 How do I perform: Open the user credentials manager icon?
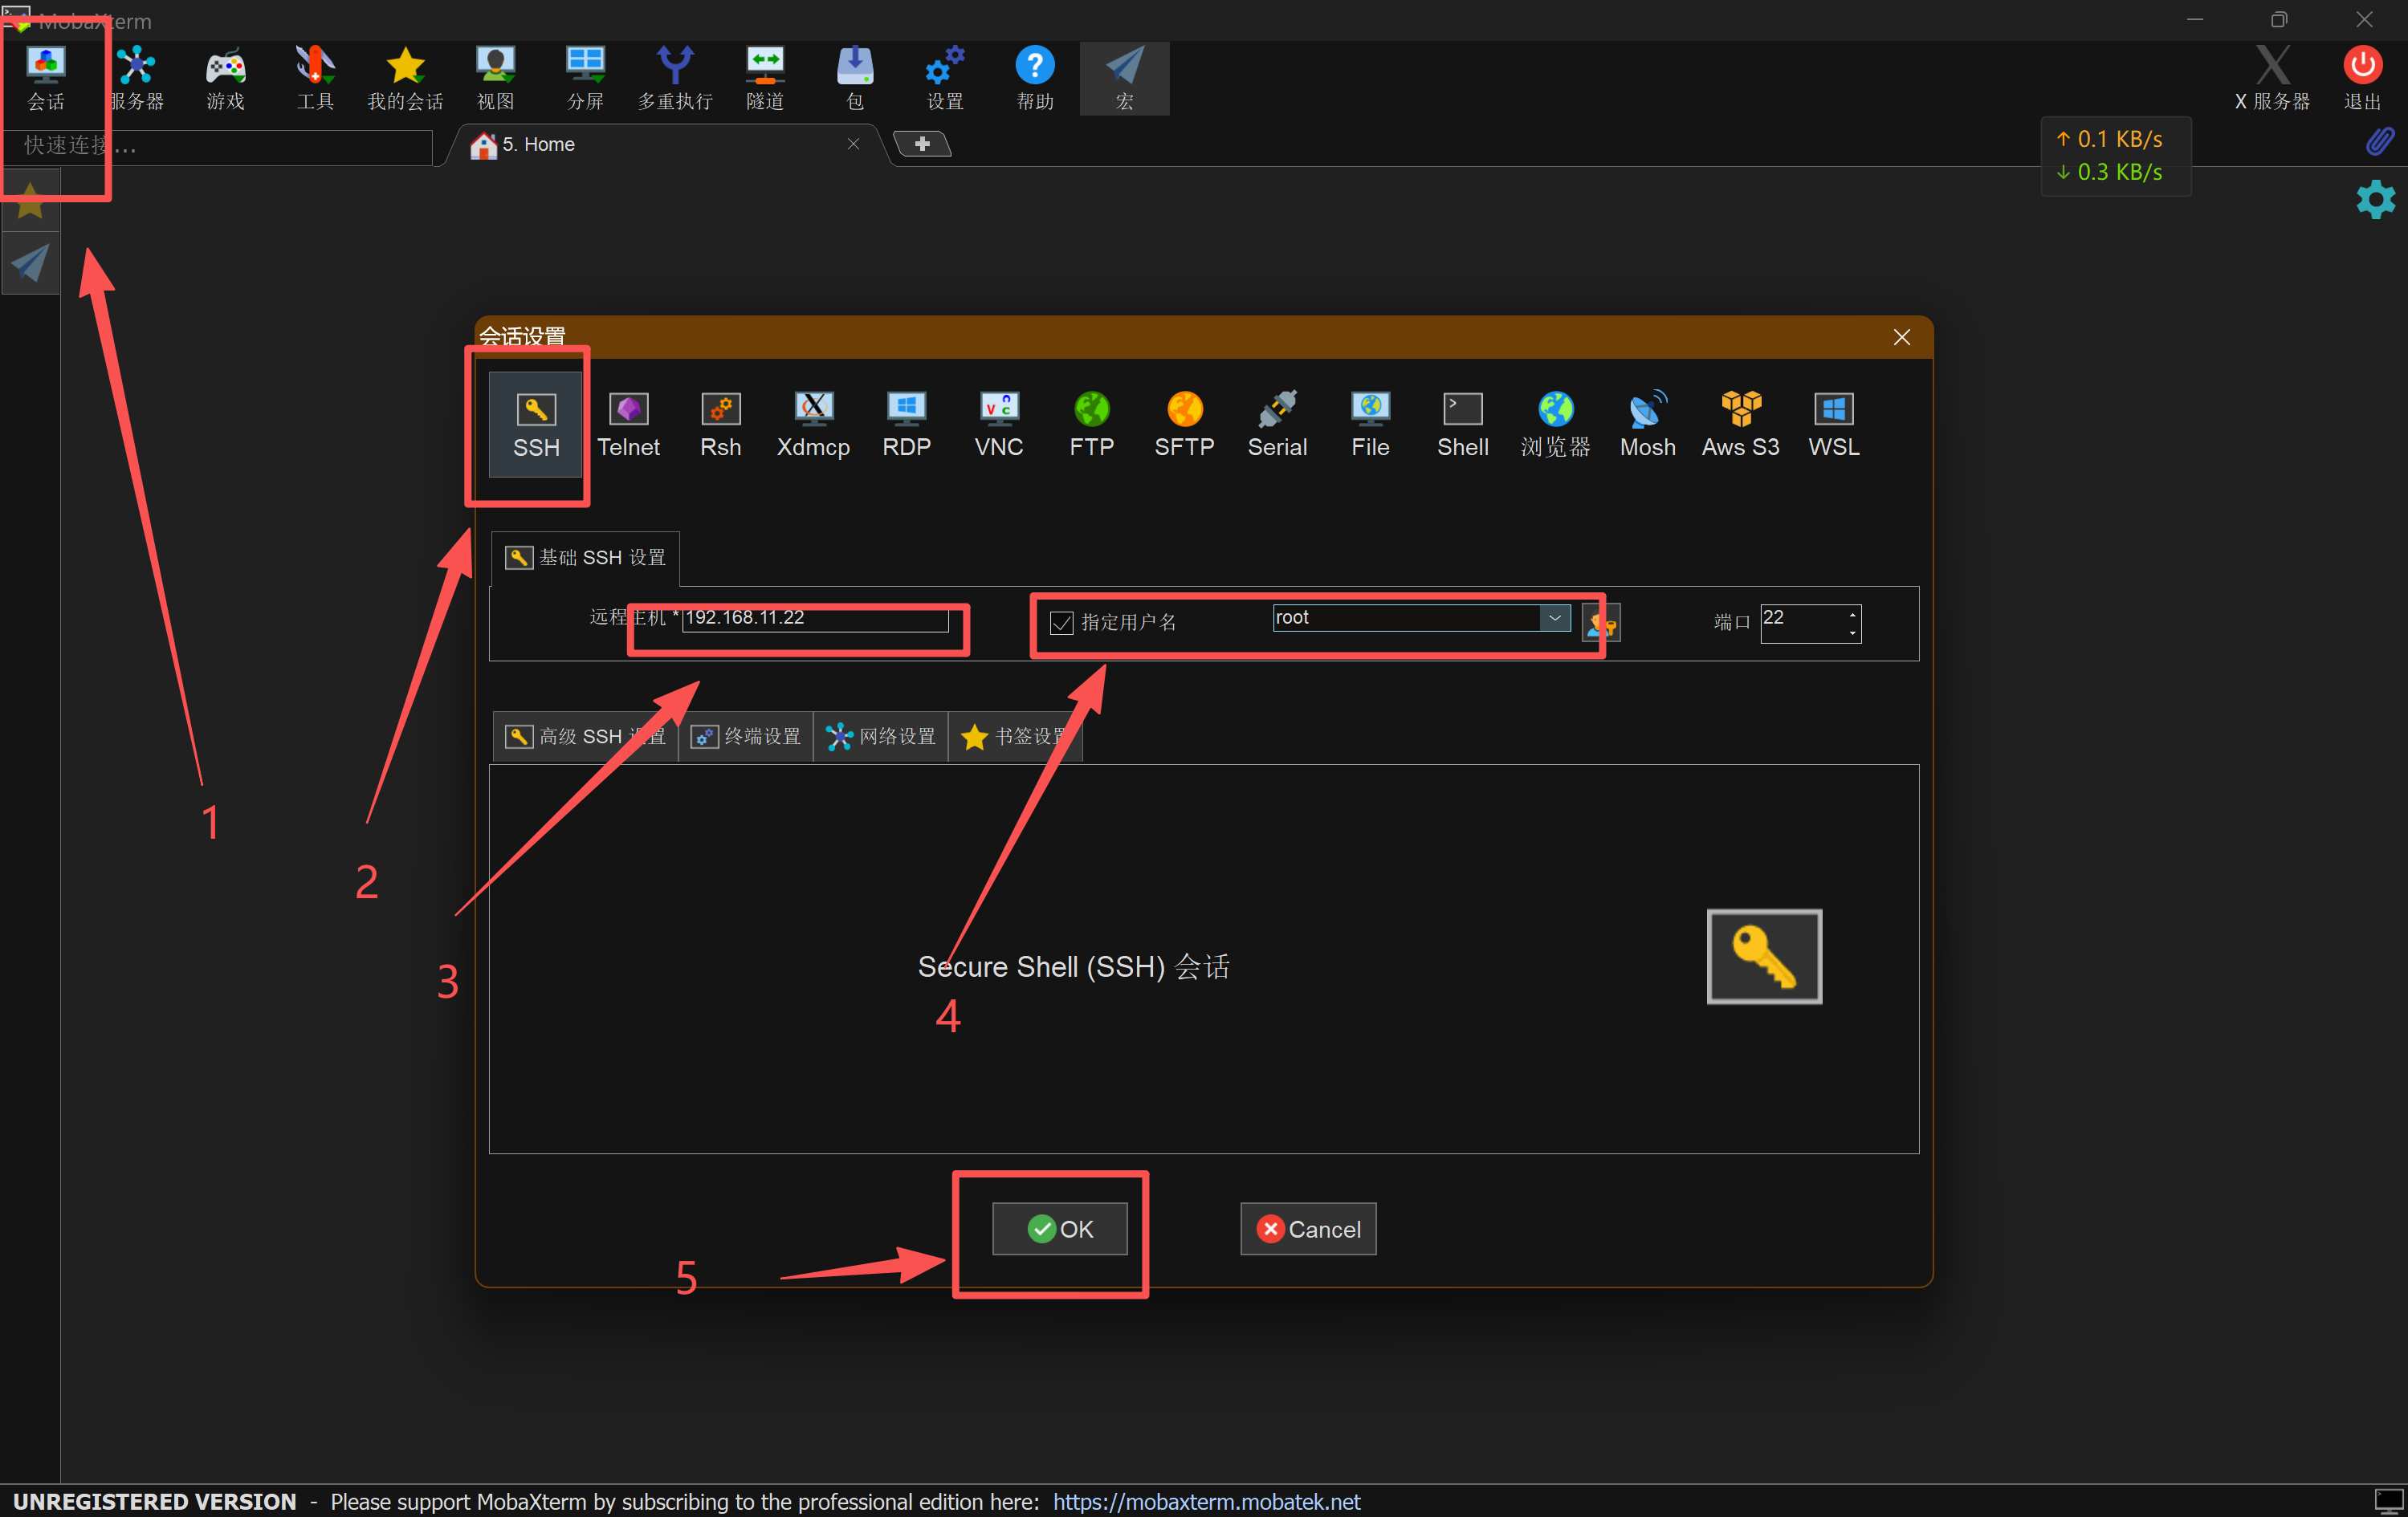click(x=1600, y=624)
